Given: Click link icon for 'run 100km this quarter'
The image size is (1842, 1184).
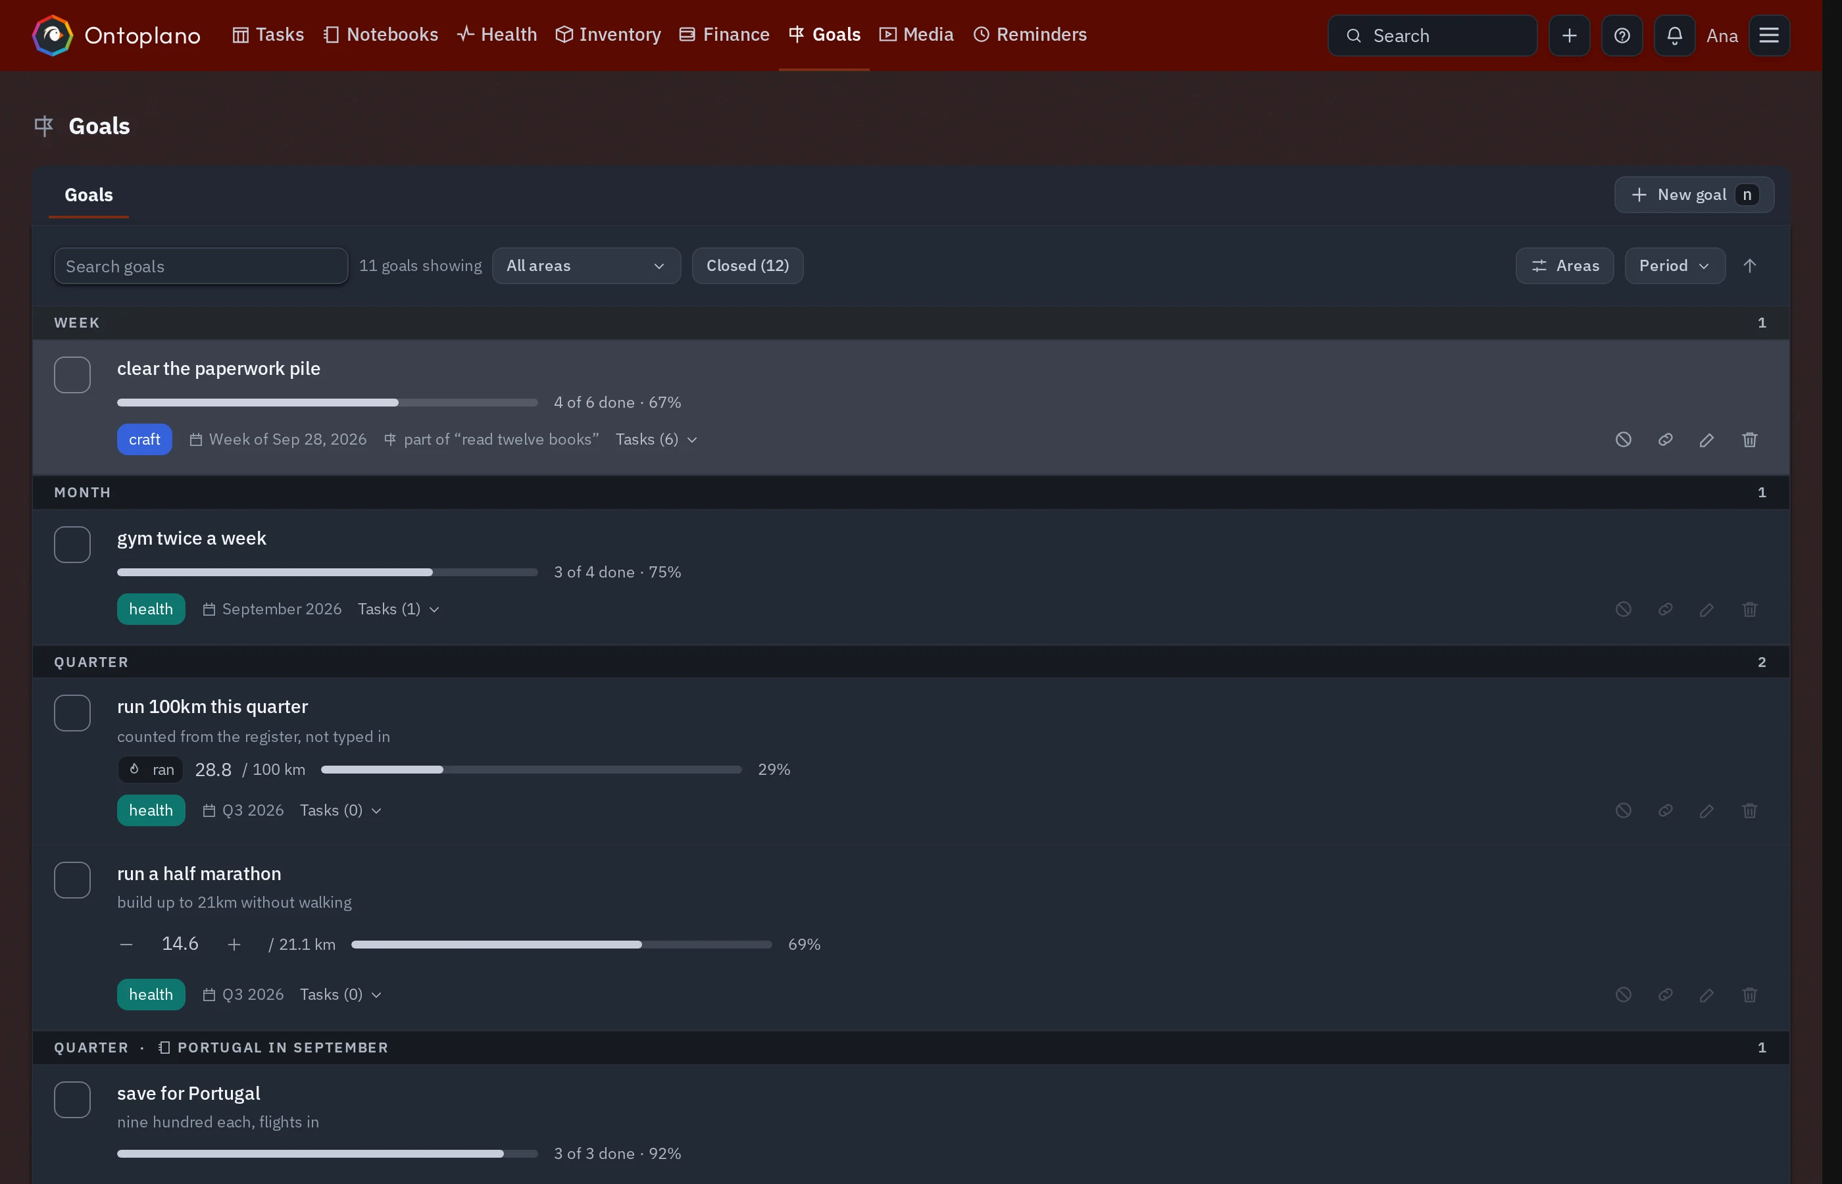Looking at the screenshot, I should (1665, 811).
